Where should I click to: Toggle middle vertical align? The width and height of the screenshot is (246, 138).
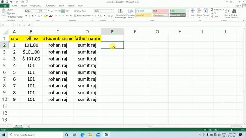tap(60, 11)
